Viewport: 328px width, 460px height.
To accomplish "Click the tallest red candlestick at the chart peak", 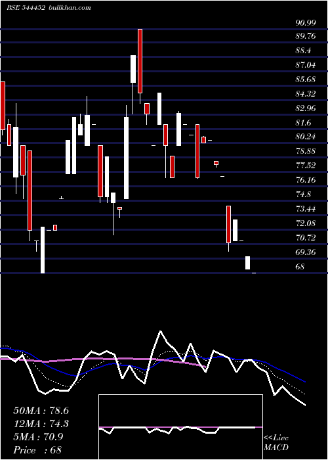I will (140, 61).
